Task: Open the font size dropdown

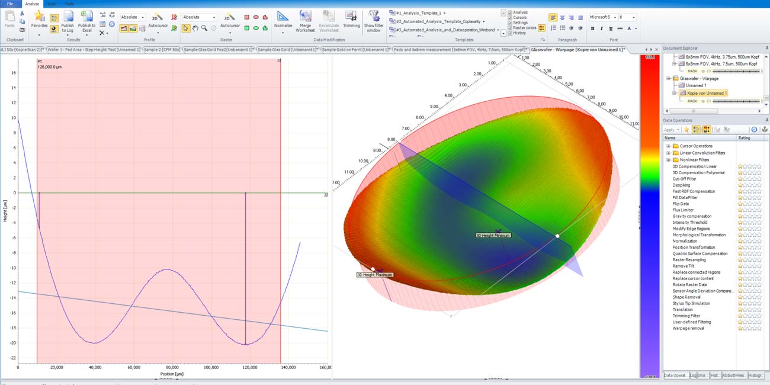Action: point(634,17)
